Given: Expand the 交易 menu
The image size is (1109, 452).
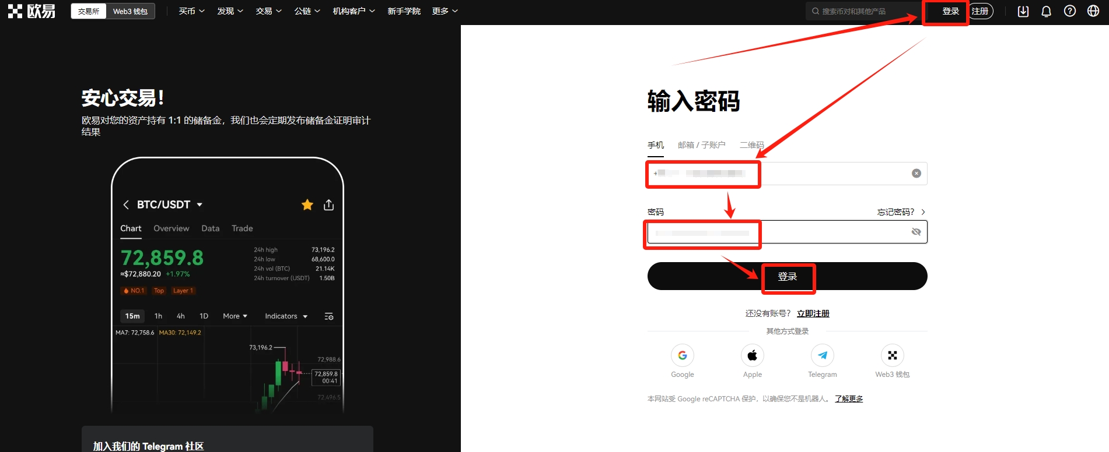Looking at the screenshot, I should [x=269, y=11].
